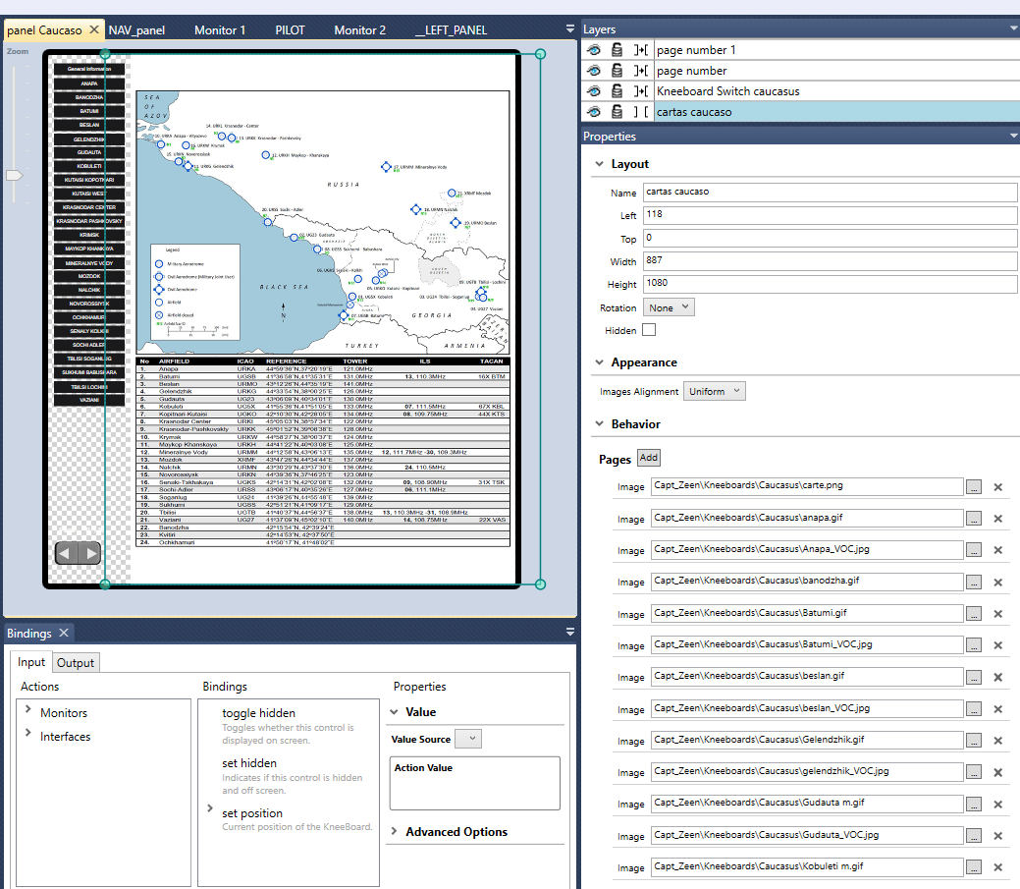1020x889 pixels.
Task: Hide the 'page number 1' layer
Action: point(594,50)
